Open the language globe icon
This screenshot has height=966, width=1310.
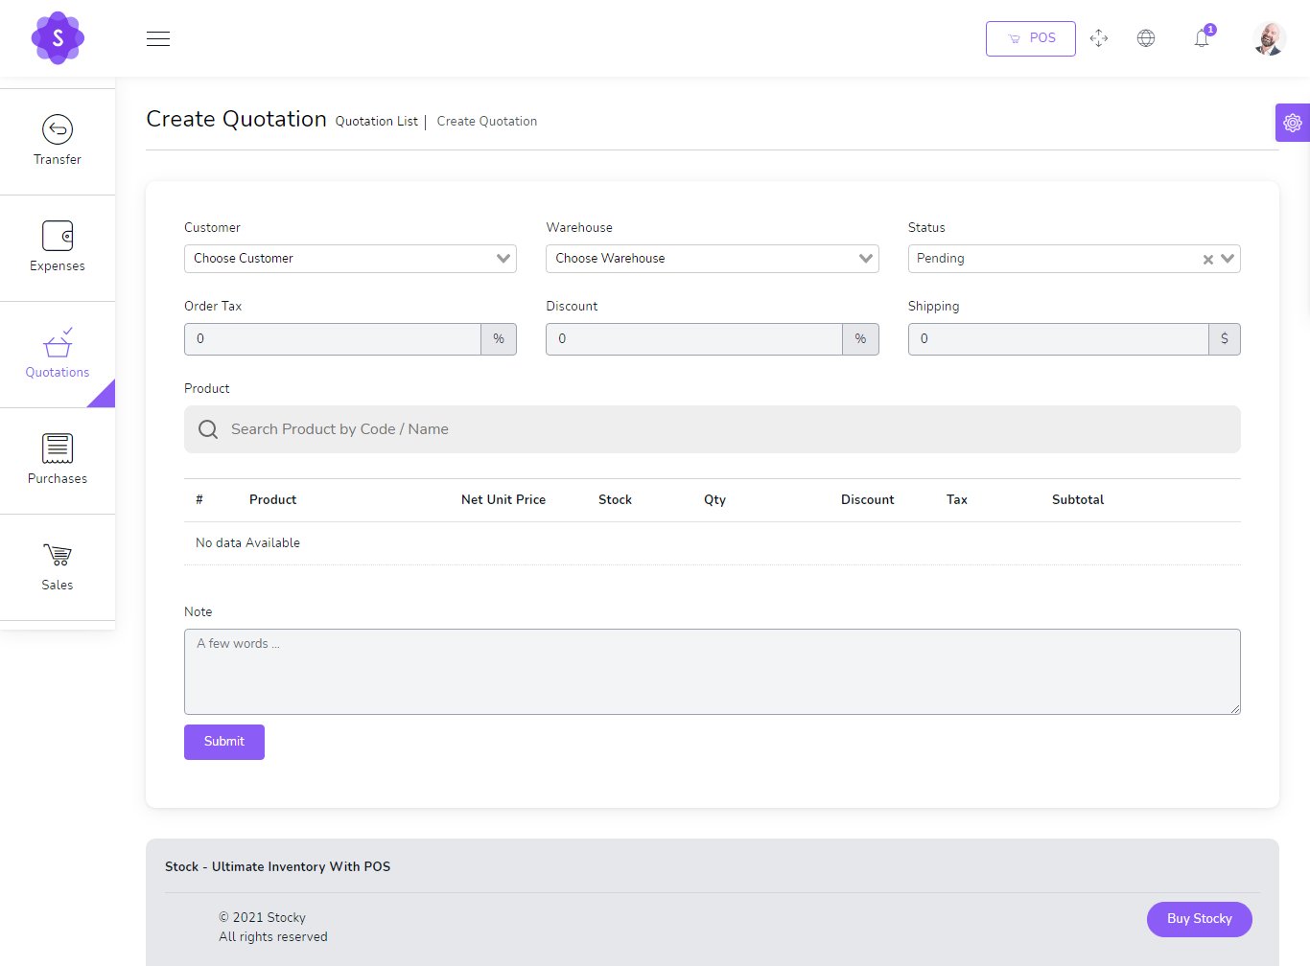point(1146,38)
